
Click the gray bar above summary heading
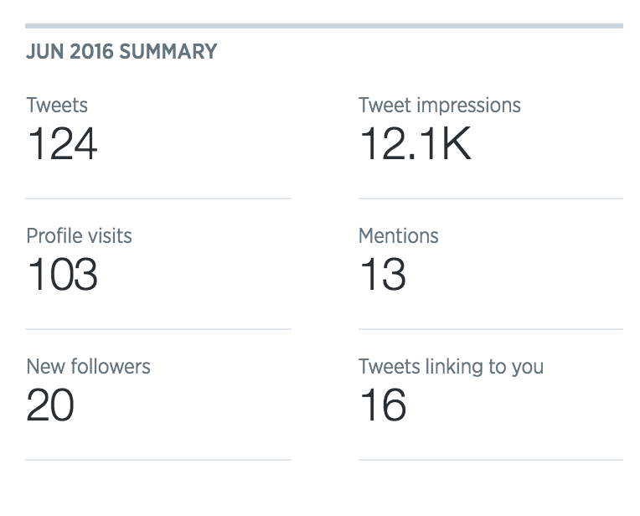click(x=324, y=26)
